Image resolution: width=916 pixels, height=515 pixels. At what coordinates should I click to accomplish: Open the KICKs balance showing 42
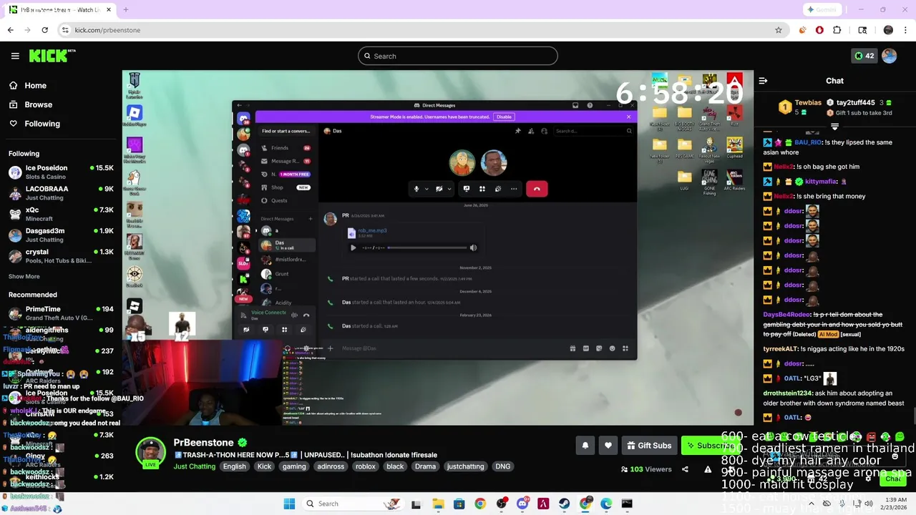click(864, 56)
